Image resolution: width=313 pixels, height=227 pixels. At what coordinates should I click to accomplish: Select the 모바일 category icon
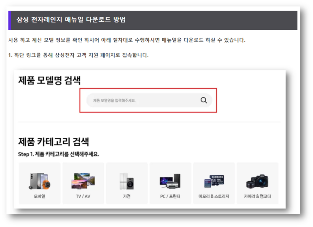(39, 181)
